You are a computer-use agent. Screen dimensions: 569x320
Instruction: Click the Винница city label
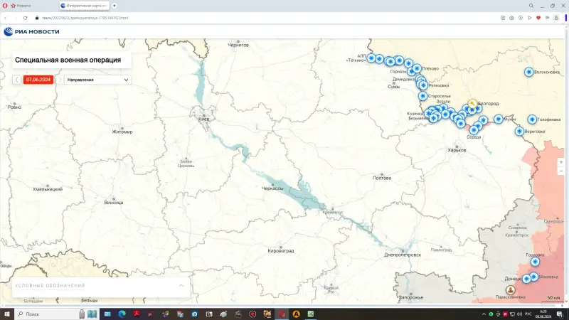pyautogui.click(x=114, y=203)
